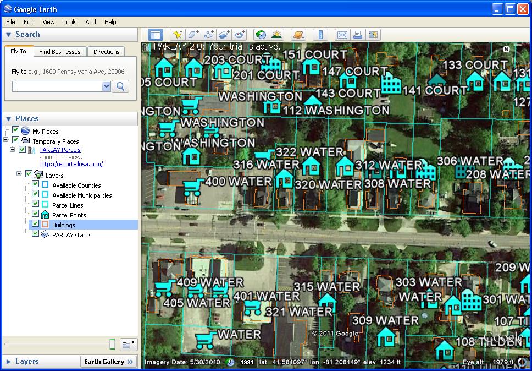532x371 pixels.
Task: Click the Places opacity slider handle
Action: [x=112, y=345]
